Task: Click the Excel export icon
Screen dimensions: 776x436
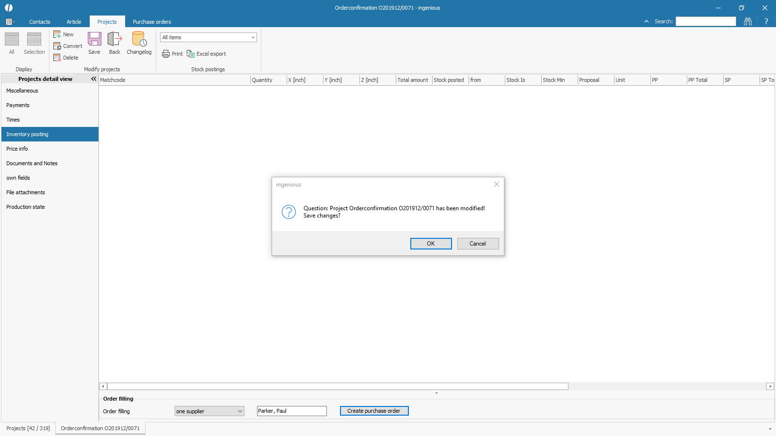Action: coord(191,54)
